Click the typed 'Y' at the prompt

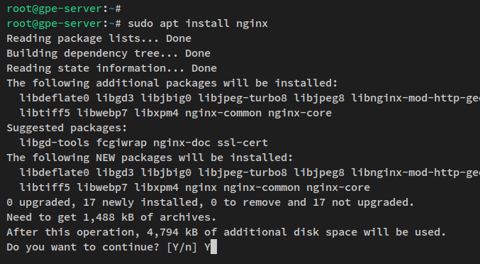208,247
